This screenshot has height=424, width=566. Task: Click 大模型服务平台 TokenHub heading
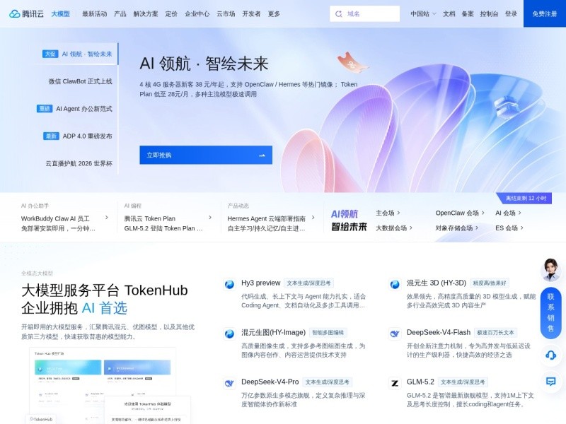(x=105, y=290)
